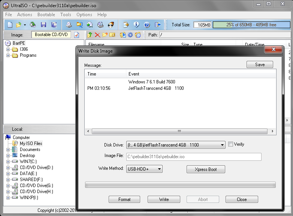Viewport: 293px width, 216px height.
Task: Click the Open CD/DVD toolbar icon
Action: (x=33, y=25)
